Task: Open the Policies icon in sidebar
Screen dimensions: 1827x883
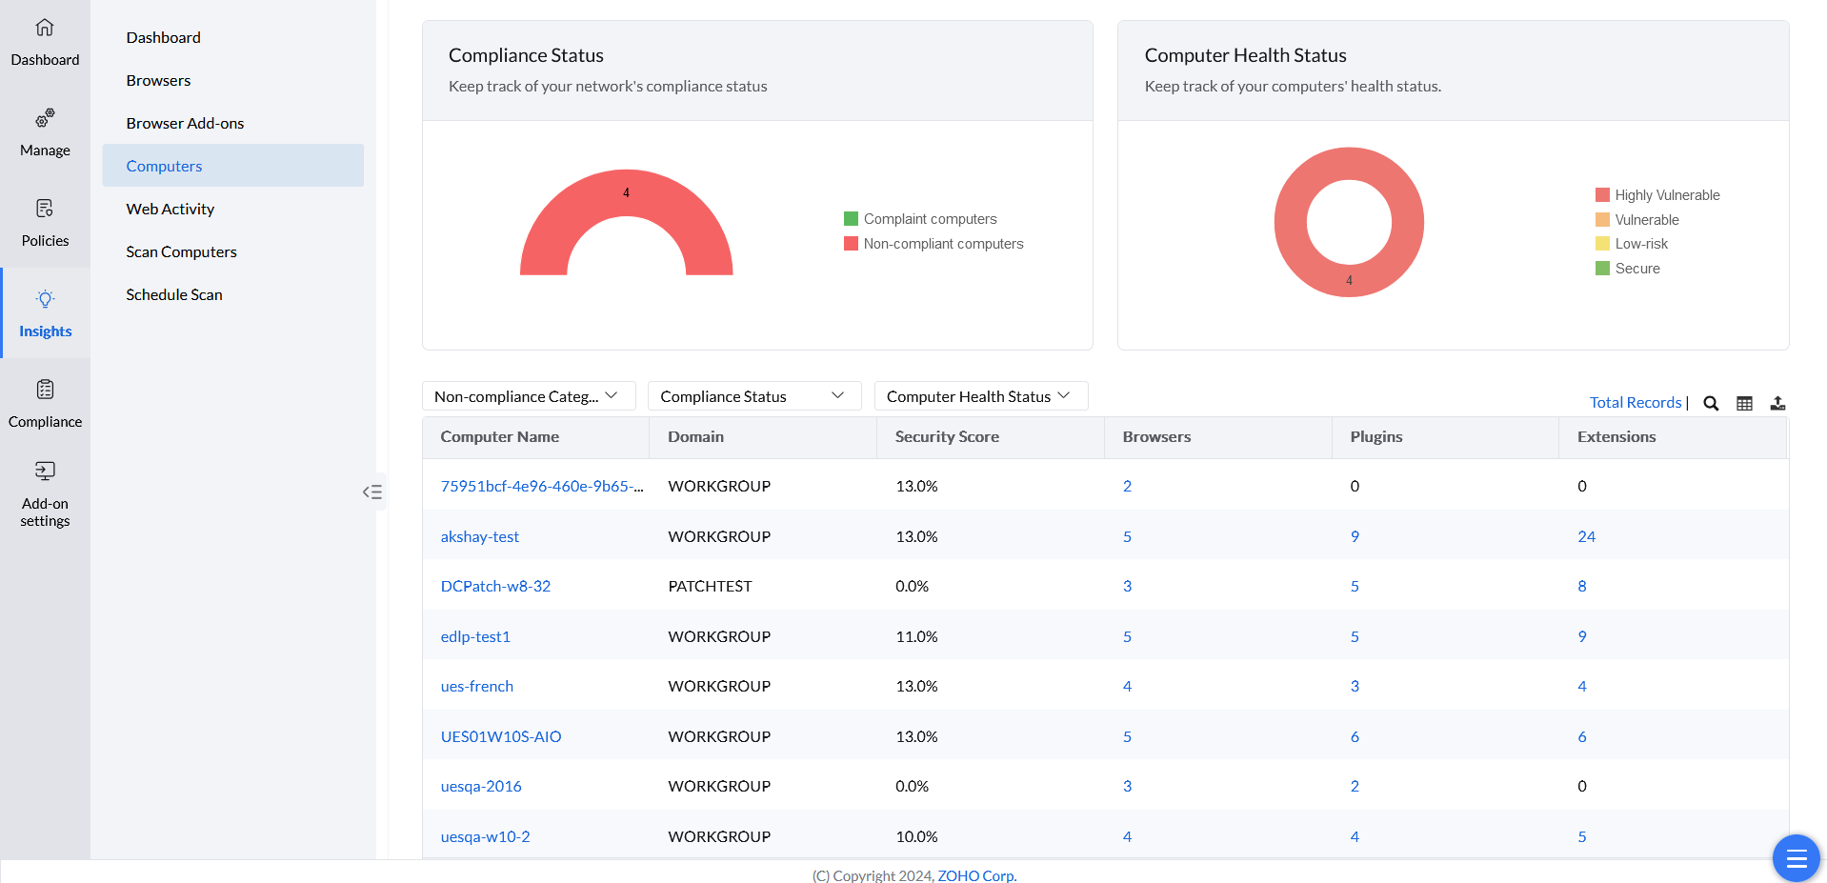Action: pyautogui.click(x=45, y=209)
